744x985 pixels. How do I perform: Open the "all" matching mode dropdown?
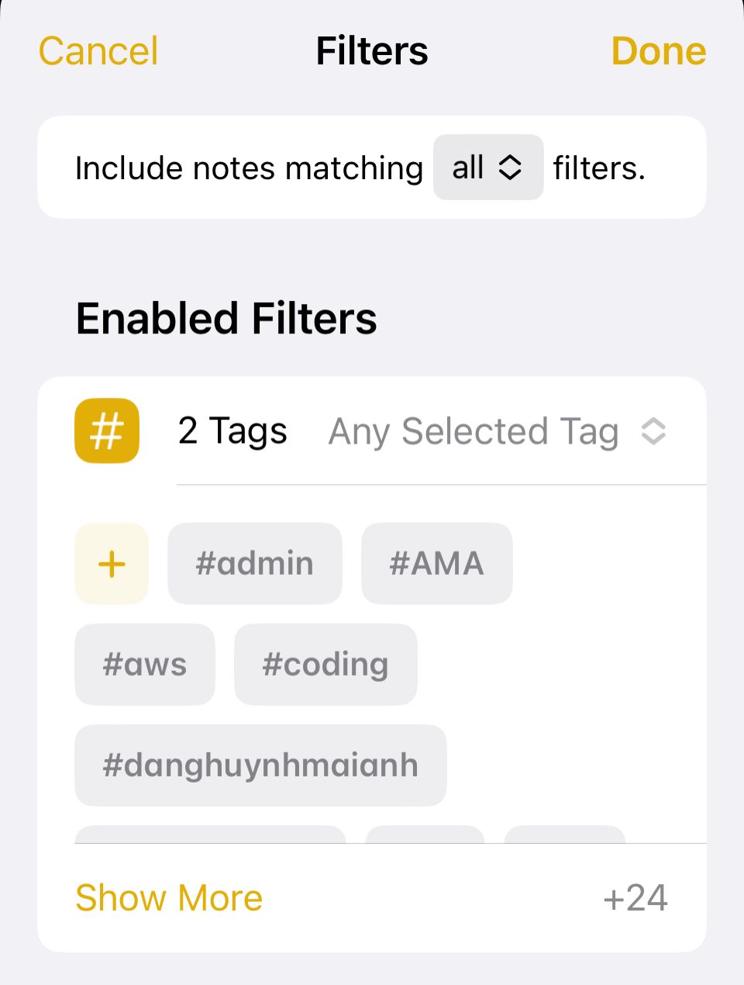pyautogui.click(x=488, y=168)
